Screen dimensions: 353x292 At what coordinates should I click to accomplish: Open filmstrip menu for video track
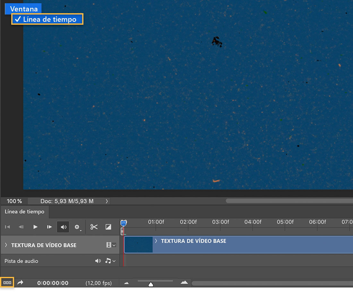click(x=111, y=245)
